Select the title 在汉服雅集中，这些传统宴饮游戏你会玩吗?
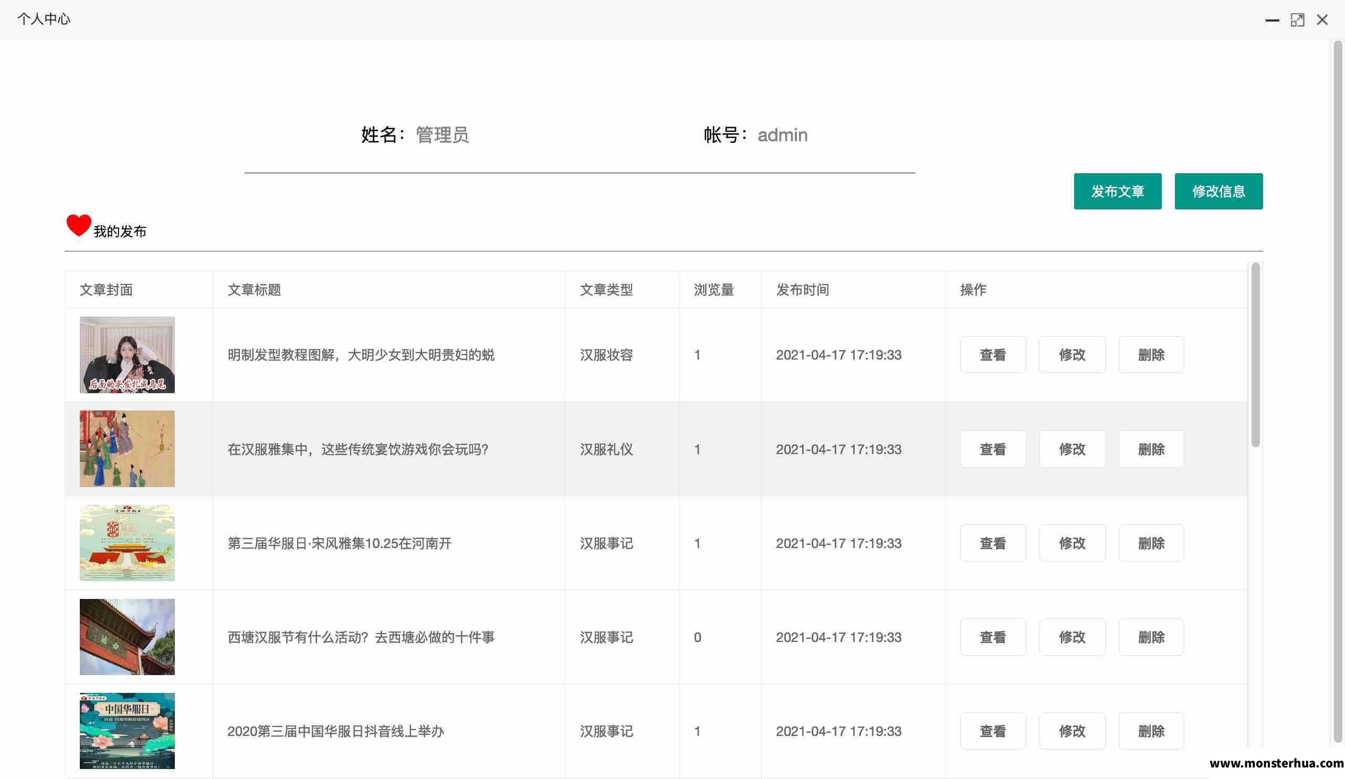 click(358, 449)
